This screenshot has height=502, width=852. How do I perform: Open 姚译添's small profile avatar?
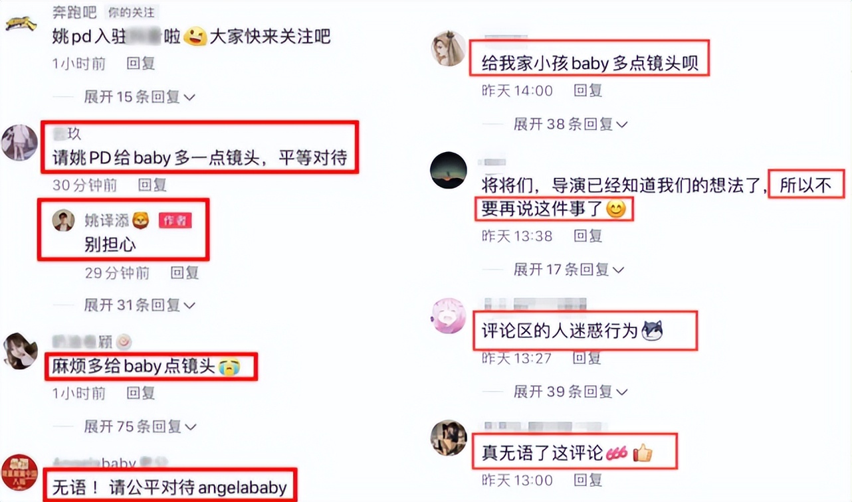pos(64,220)
